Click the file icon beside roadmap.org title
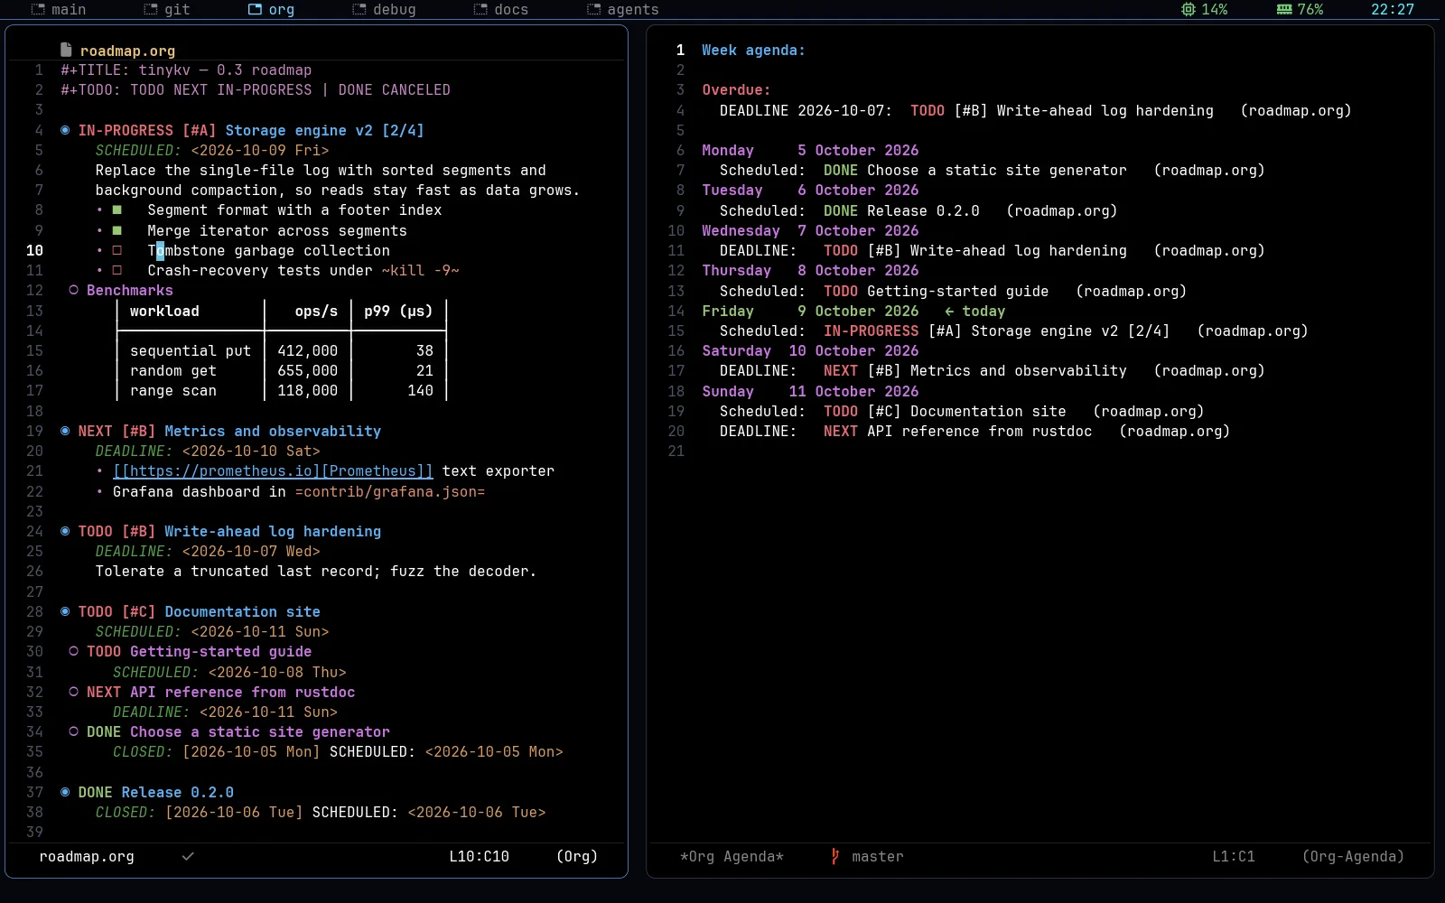The height and width of the screenshot is (903, 1445). pos(66,50)
